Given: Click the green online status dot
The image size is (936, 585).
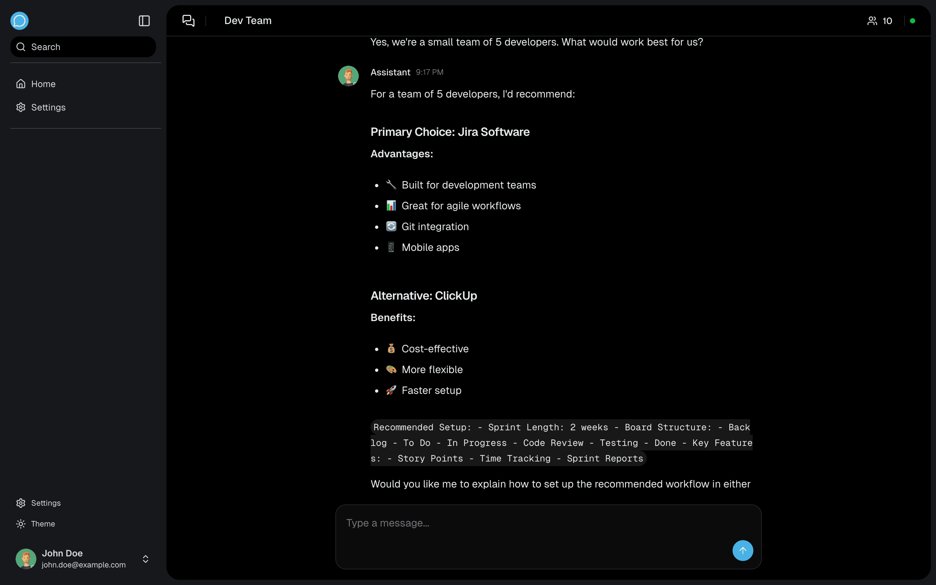Looking at the screenshot, I should [912, 21].
